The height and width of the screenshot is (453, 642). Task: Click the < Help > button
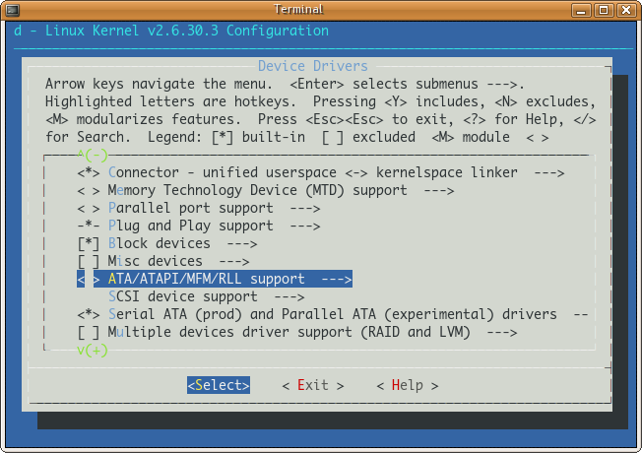pos(408,385)
